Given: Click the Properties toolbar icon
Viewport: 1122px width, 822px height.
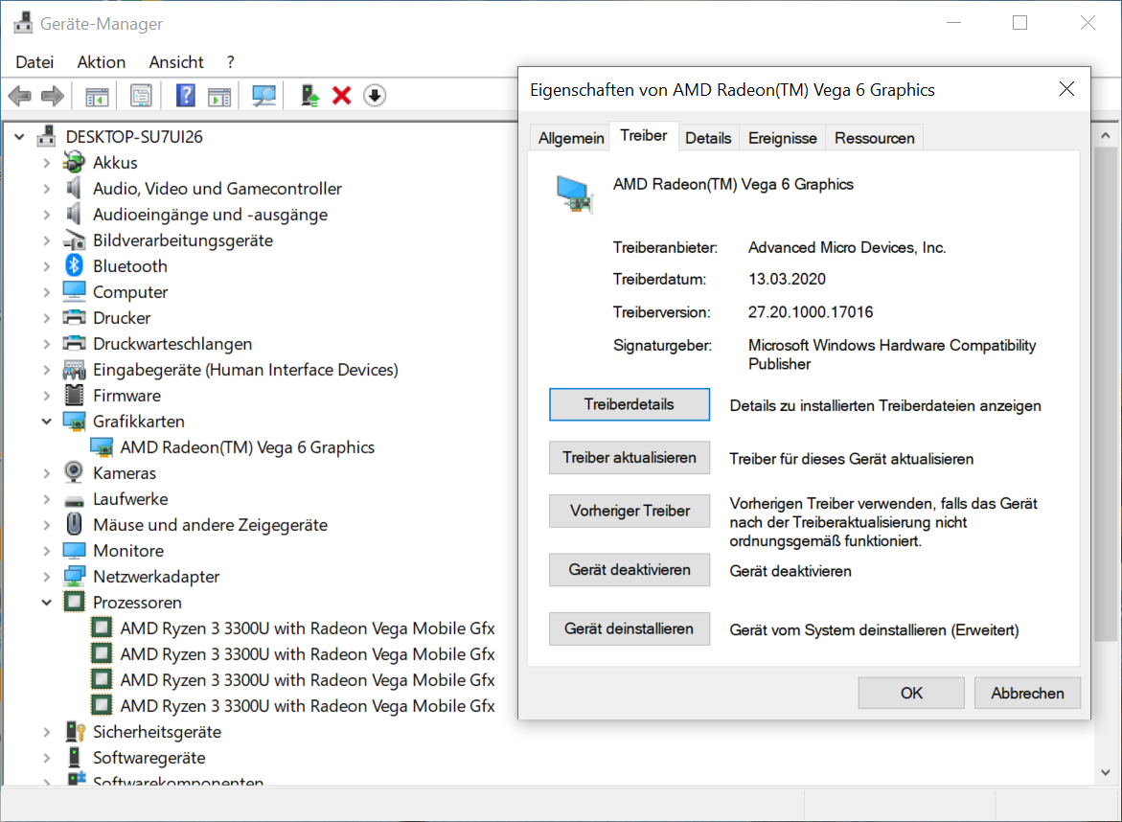Looking at the screenshot, I should click(141, 95).
